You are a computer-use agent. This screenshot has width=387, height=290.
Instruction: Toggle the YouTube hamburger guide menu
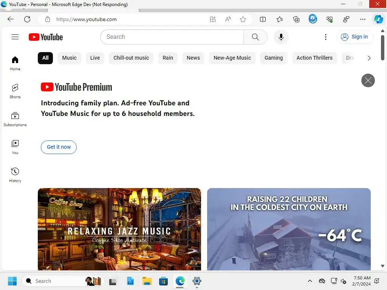pos(15,37)
